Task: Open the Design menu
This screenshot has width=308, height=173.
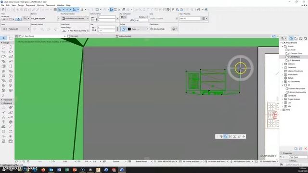Action: (x=21, y=5)
